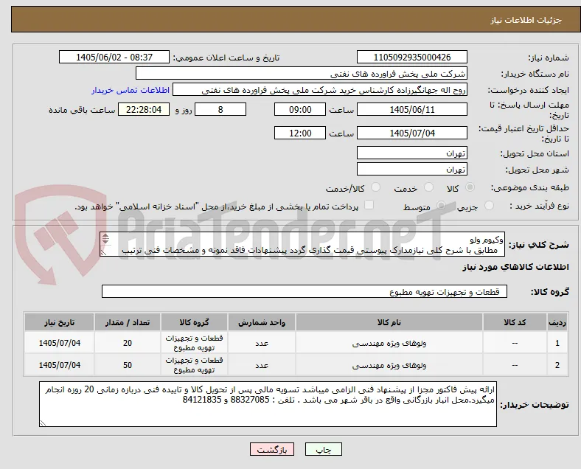This screenshot has height=469, width=581.
Task: Click the remaining days field showing 8
Action: click(x=220, y=109)
